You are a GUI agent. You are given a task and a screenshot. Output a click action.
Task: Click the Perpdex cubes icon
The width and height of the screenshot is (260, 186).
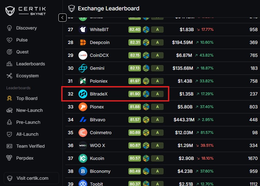(10, 158)
